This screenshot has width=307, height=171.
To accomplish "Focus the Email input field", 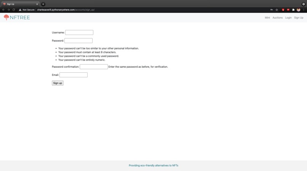I will click(74, 75).
